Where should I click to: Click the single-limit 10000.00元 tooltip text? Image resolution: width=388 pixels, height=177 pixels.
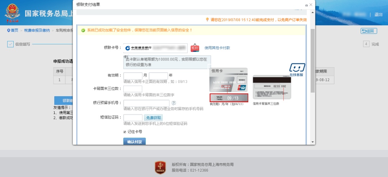[x=166, y=62]
